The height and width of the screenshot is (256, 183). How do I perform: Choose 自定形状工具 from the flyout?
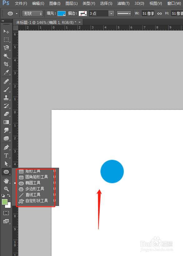coord(37,201)
